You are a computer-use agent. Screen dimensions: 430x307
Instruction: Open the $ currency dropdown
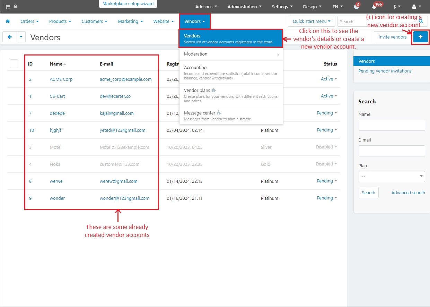[x=397, y=7]
